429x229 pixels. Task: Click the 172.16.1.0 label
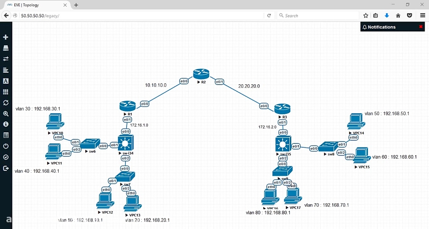point(139,125)
